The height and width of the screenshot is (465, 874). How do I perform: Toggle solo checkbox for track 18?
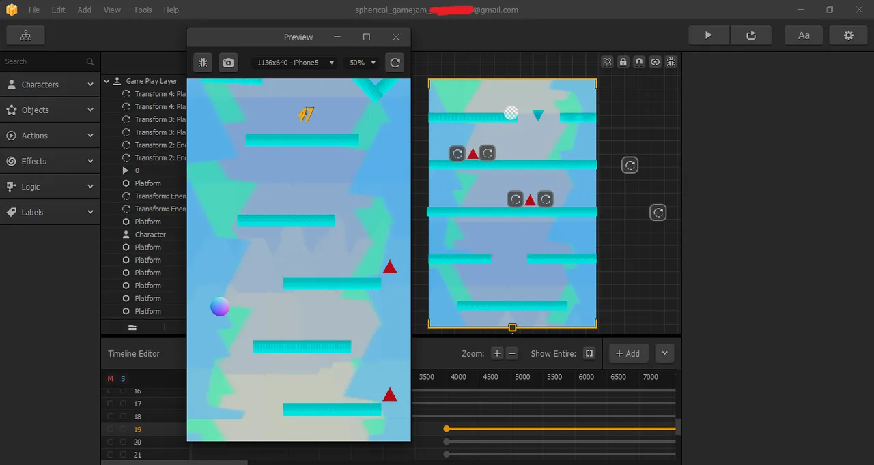[x=123, y=417]
